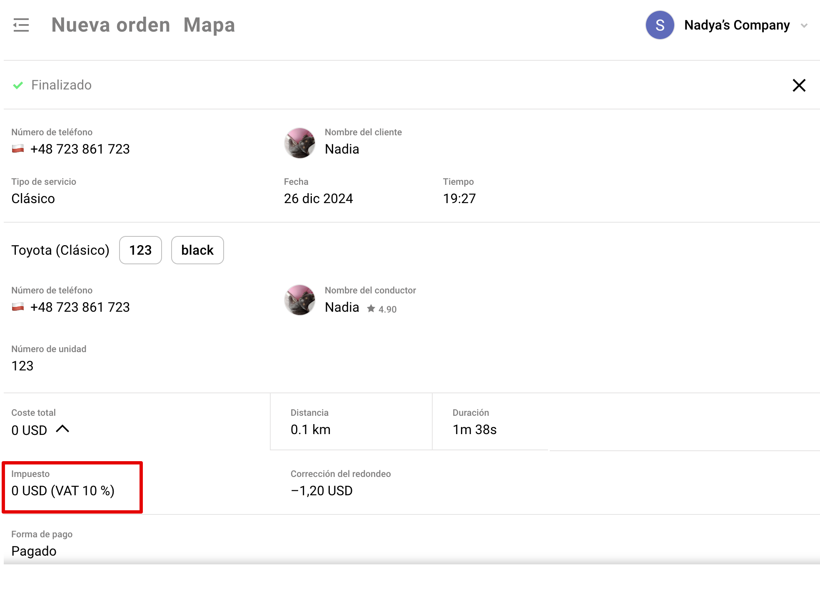Click the driver Nadia profile photo
This screenshot has width=820, height=591.
pos(299,300)
